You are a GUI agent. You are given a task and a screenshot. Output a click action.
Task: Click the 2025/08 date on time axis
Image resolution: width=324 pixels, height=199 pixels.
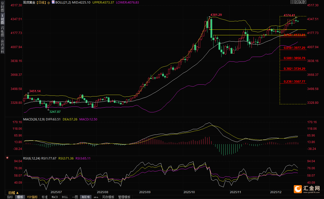click(x=102, y=192)
